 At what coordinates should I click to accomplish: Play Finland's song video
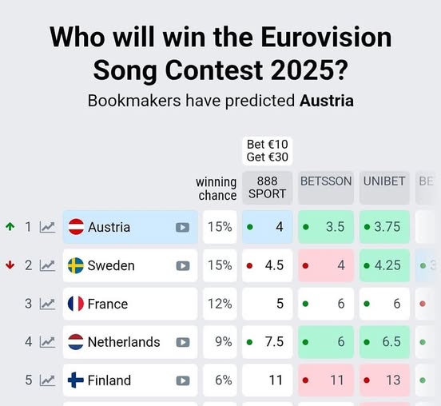click(182, 380)
